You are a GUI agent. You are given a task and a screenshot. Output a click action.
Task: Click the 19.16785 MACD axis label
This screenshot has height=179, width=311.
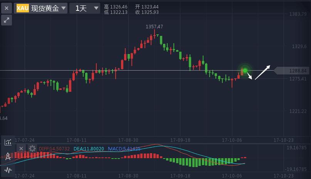tap(296, 148)
